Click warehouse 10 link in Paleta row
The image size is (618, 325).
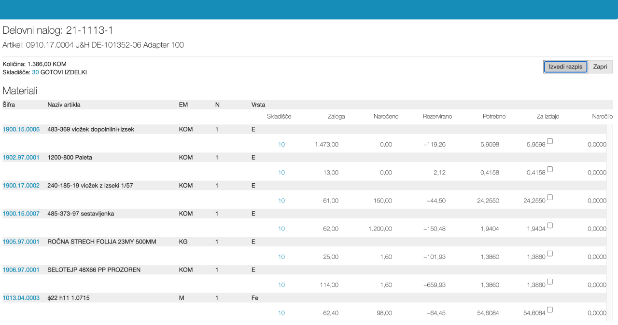[x=281, y=173]
